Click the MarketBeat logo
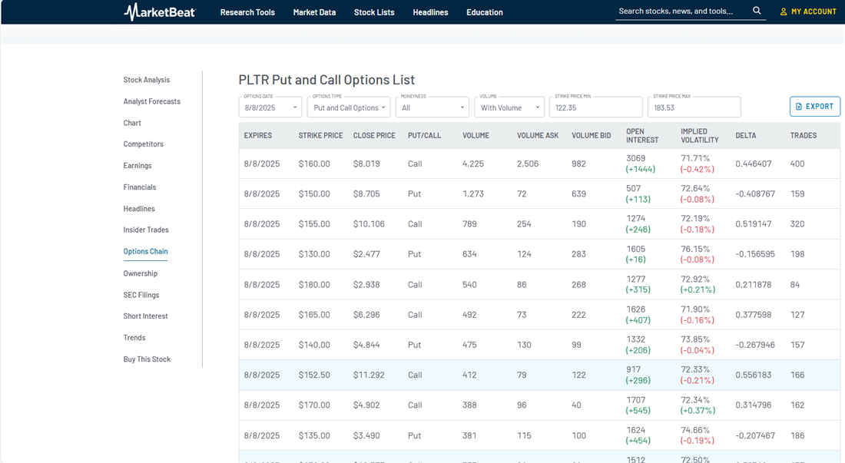Image resolution: width=845 pixels, height=463 pixels. click(160, 12)
